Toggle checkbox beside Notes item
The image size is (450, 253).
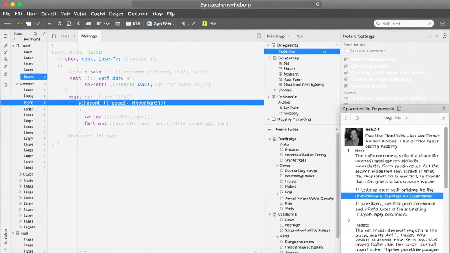[x=281, y=69]
